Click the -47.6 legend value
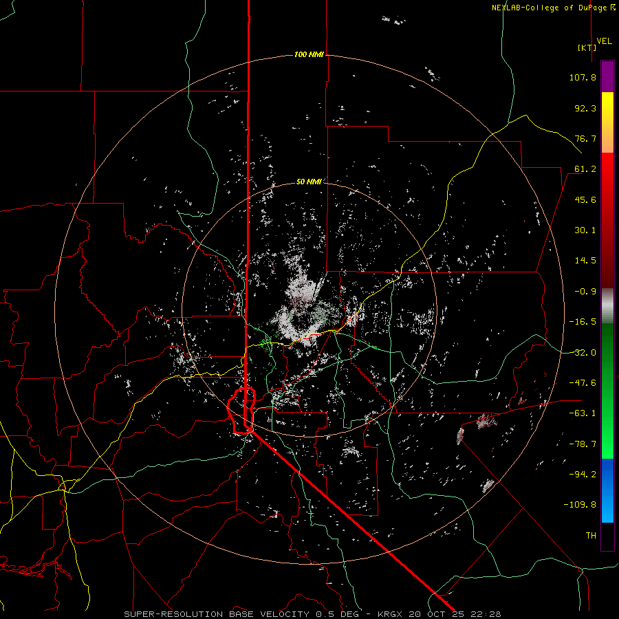The width and height of the screenshot is (619, 619). (583, 383)
